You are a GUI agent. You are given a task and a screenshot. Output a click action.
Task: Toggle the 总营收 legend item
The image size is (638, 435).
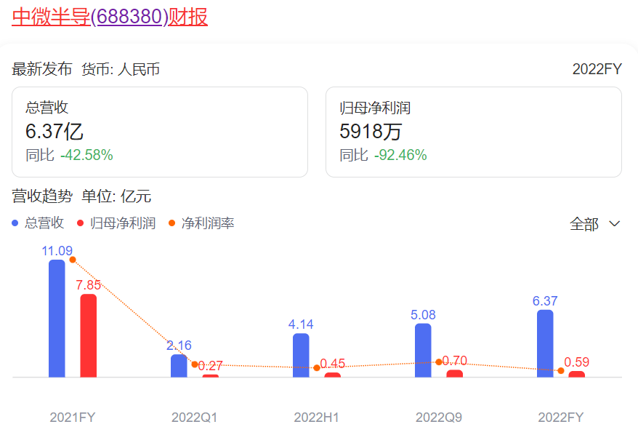pyautogui.click(x=38, y=223)
